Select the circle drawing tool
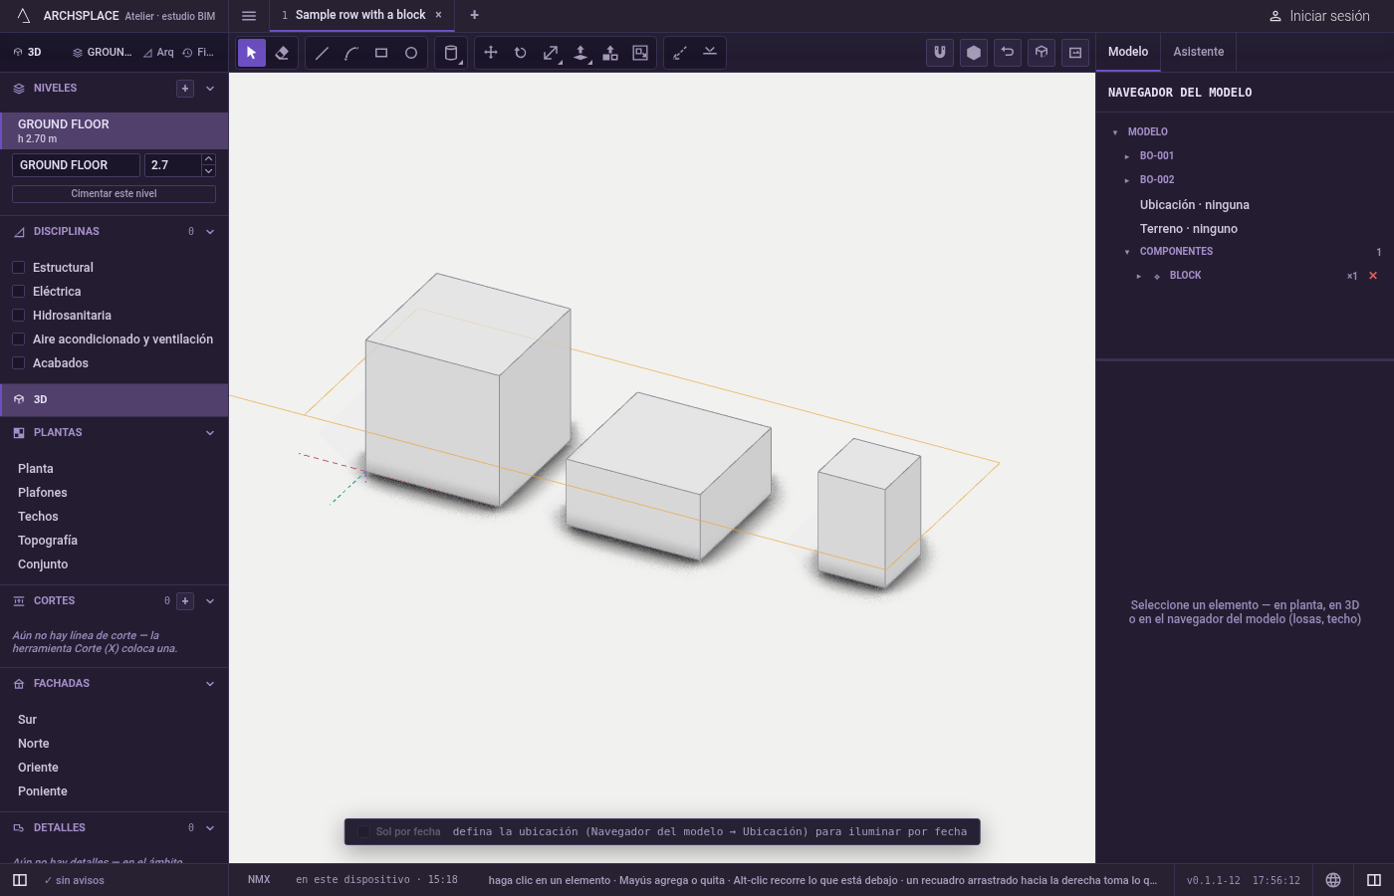The image size is (1394, 896). 411,53
